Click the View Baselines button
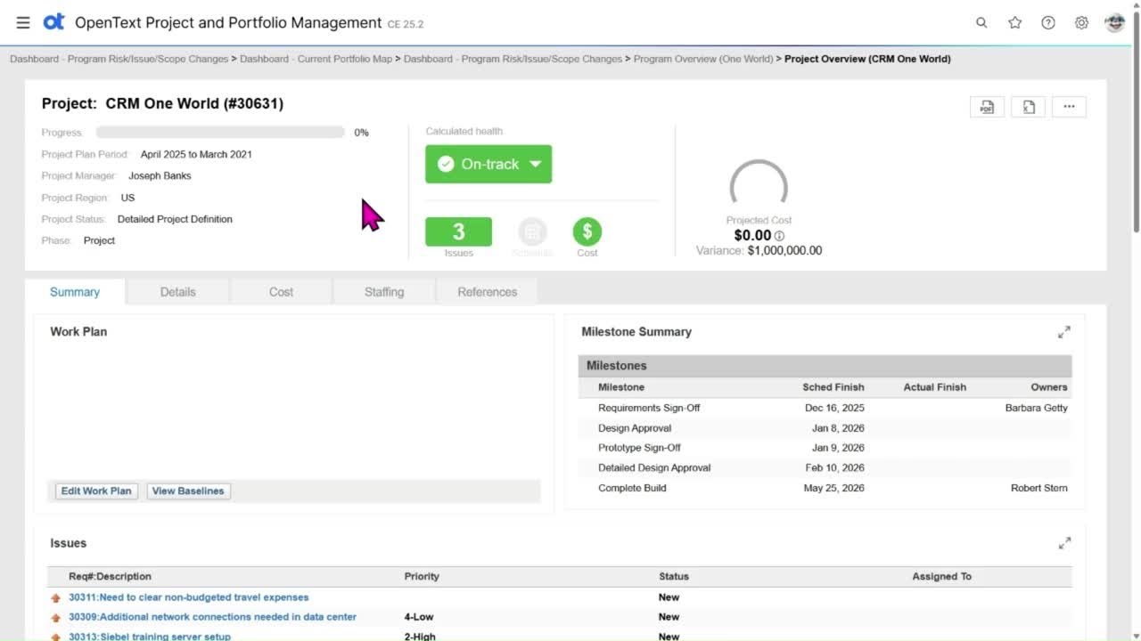This screenshot has width=1141, height=641. [188, 491]
